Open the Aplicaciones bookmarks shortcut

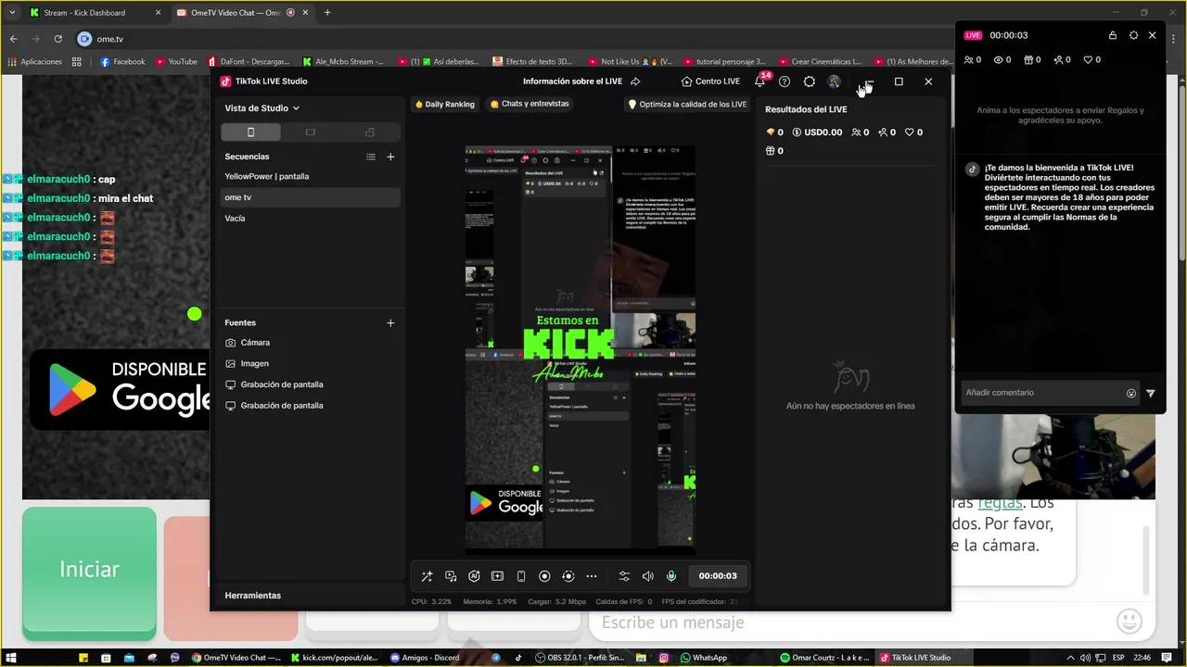click(x=34, y=62)
